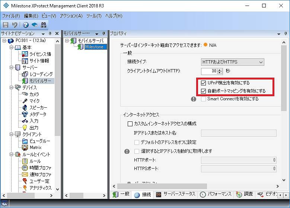Click the Undo toolbar icon
Viewport: 290px width, 208px height.
tap(15, 25)
